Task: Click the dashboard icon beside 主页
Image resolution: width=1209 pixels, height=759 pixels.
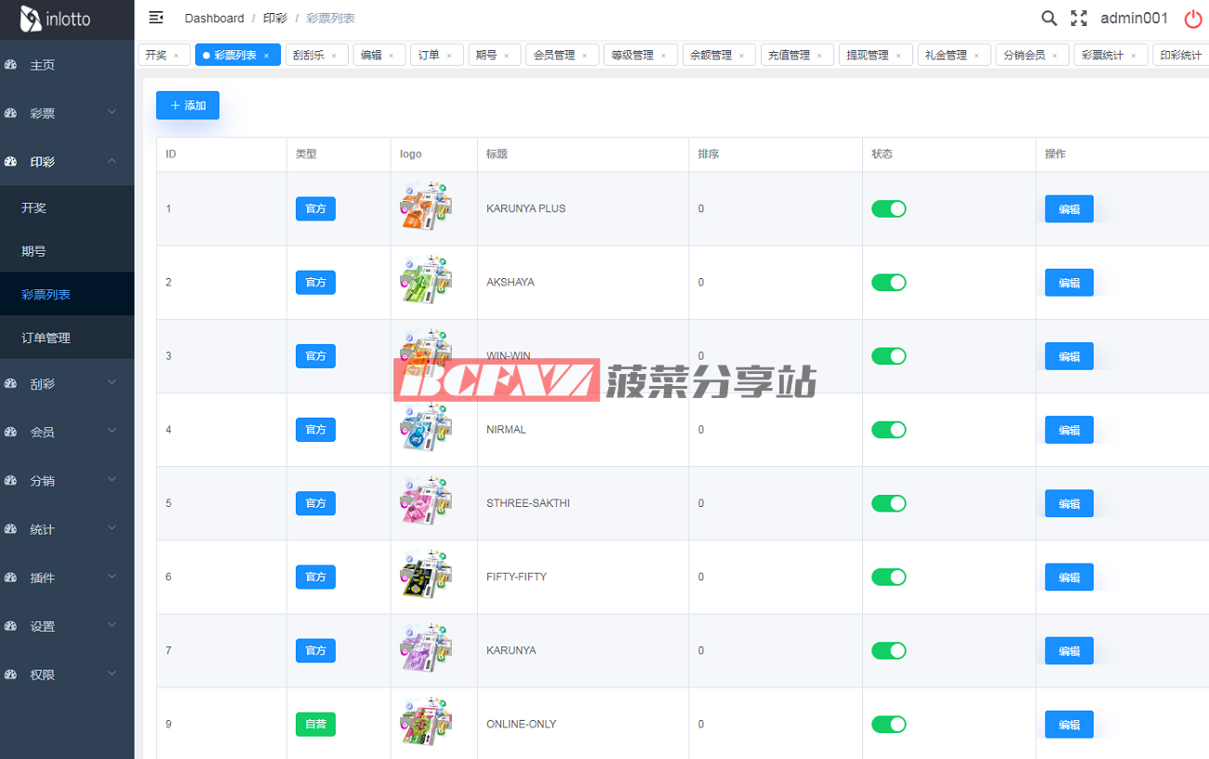Action: point(11,65)
